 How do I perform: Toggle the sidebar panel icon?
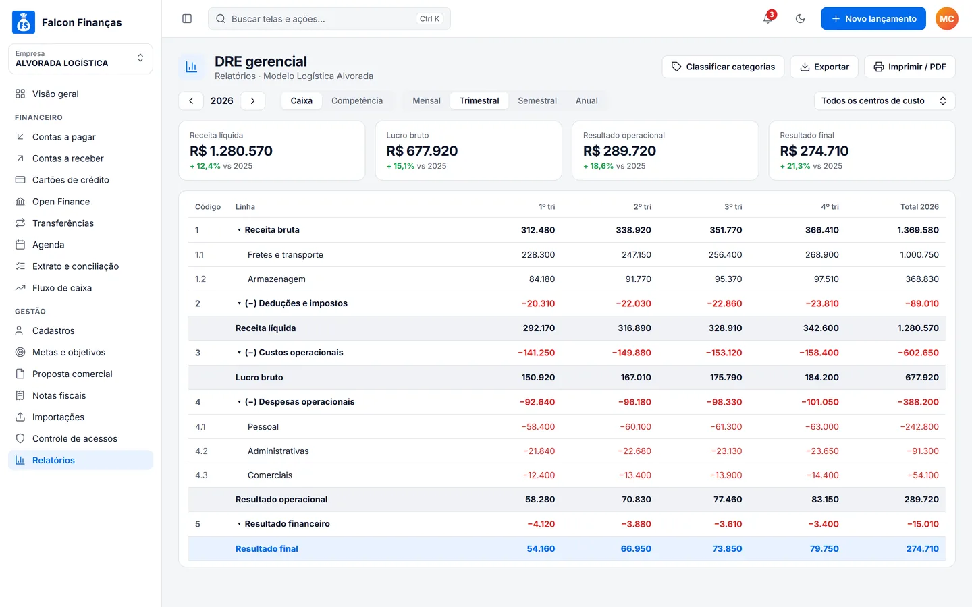187,19
